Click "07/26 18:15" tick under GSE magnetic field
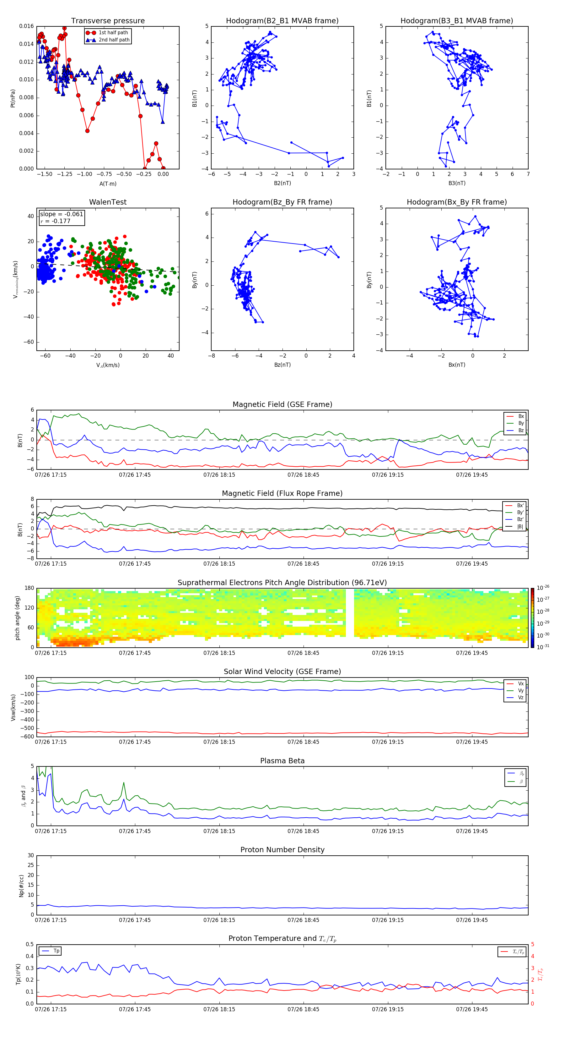565x1037 pixels. 219,475
